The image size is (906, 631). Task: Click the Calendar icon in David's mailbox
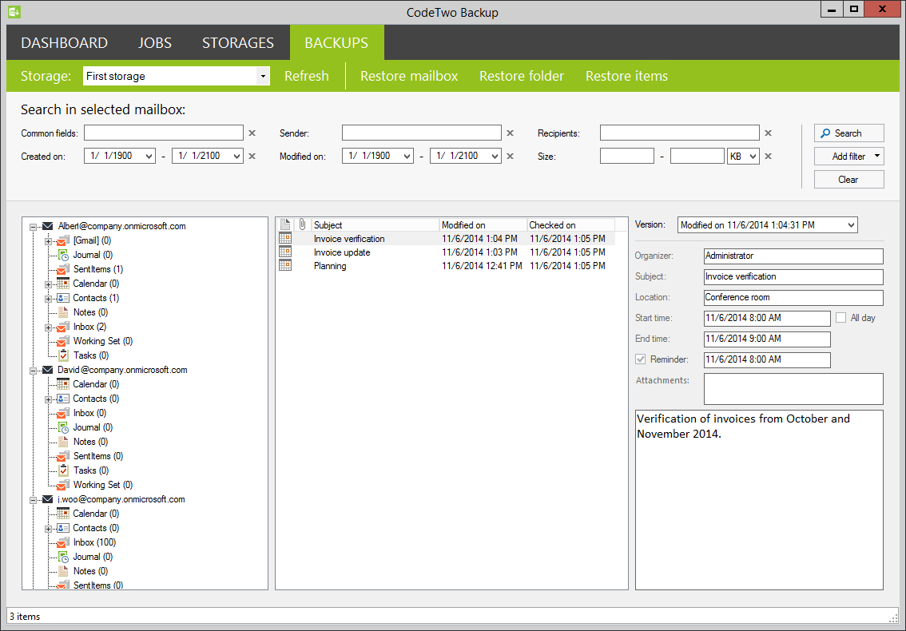[x=63, y=384]
